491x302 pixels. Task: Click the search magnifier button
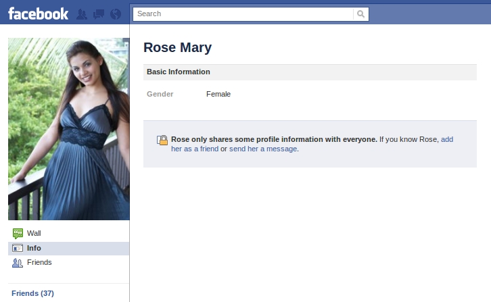click(x=360, y=14)
